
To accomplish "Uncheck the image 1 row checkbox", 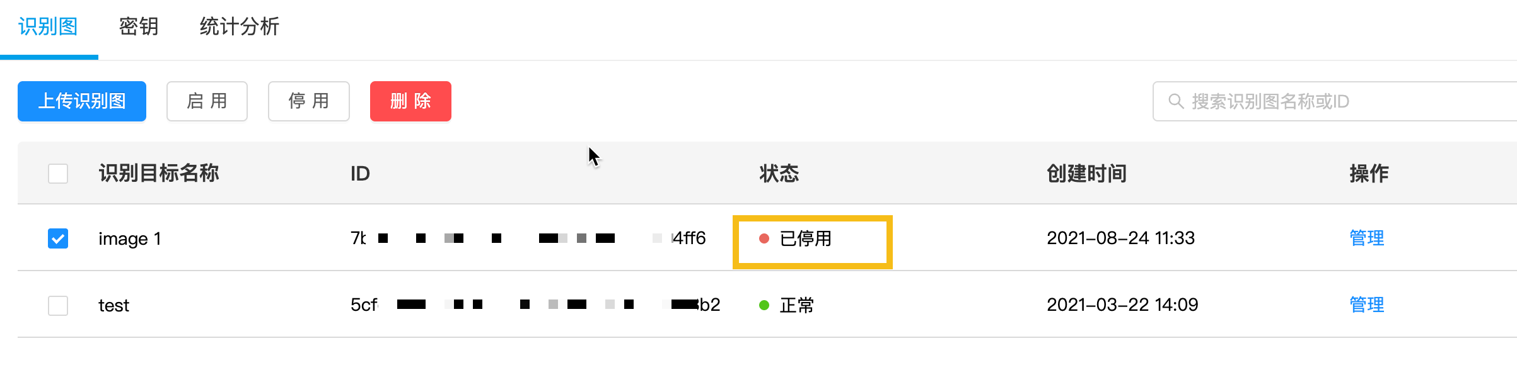I will tap(58, 238).
